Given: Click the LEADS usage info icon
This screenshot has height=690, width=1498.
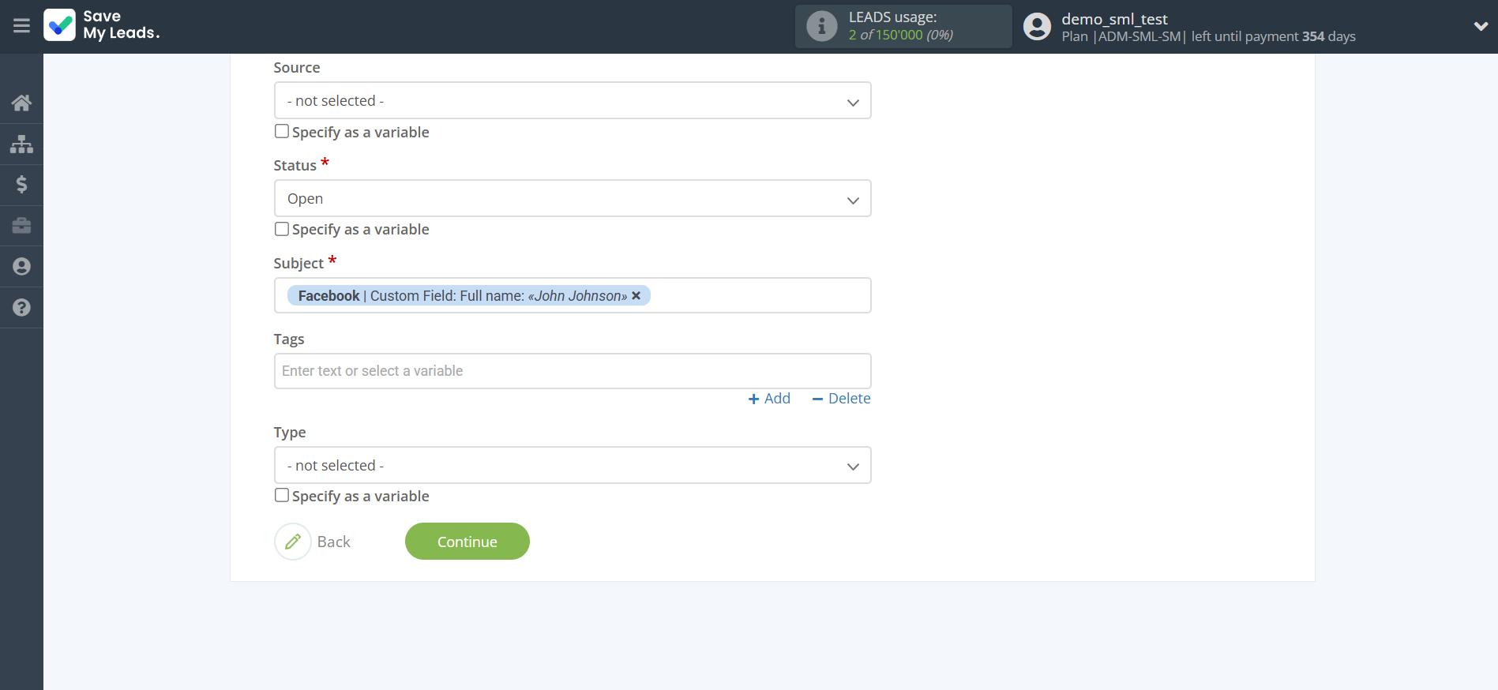Looking at the screenshot, I should (821, 26).
